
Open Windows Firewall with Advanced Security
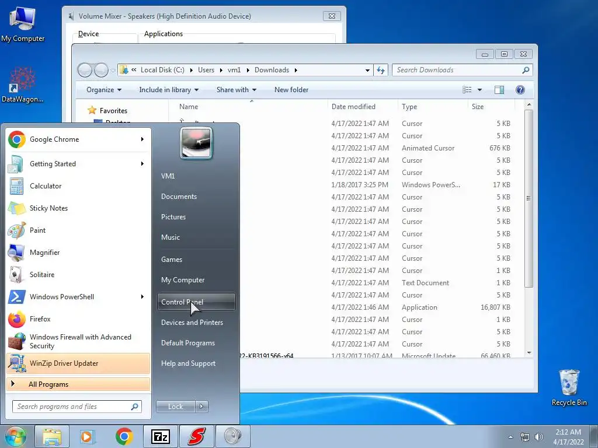(x=78, y=341)
